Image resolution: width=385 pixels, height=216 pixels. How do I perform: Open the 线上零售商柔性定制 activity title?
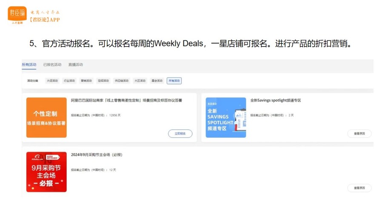tap(126, 101)
